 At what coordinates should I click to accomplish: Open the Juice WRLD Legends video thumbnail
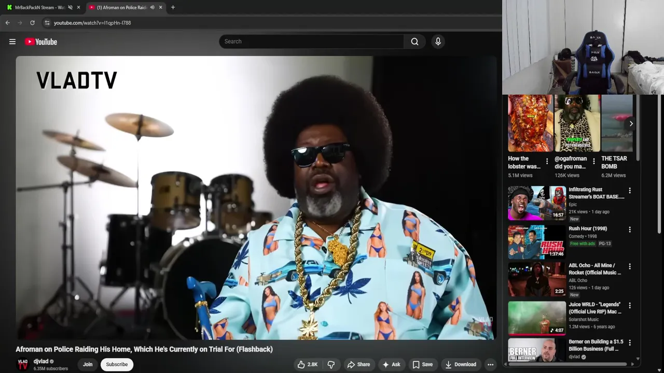click(537, 318)
